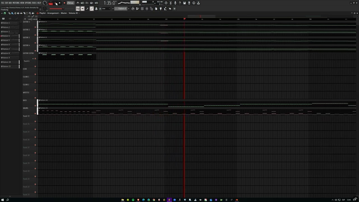Viewport: 359px width, 202px height.
Task: Show audio clips tab in the picker
Action: 10,19
